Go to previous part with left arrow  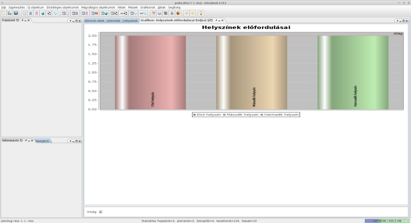(x=186, y=13)
